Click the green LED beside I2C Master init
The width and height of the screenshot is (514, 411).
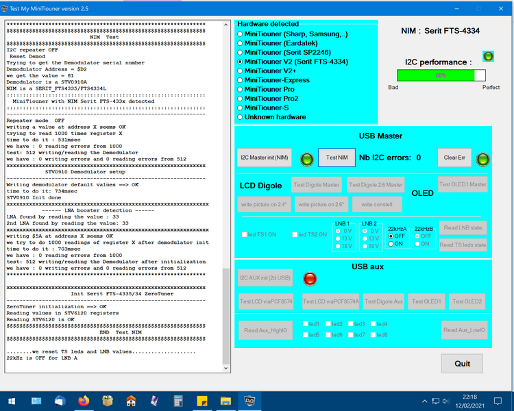tap(307, 160)
